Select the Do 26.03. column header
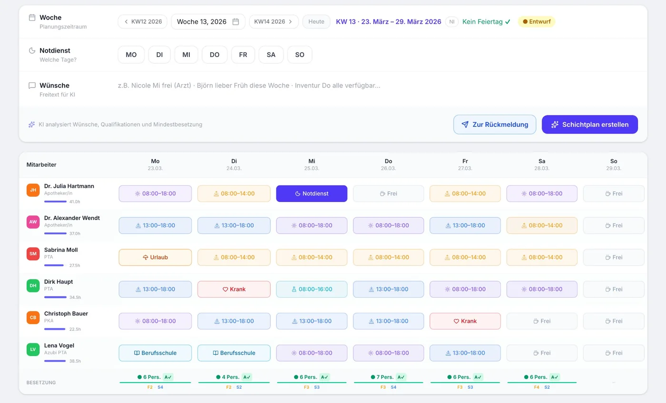The height and width of the screenshot is (403, 666). [389, 164]
